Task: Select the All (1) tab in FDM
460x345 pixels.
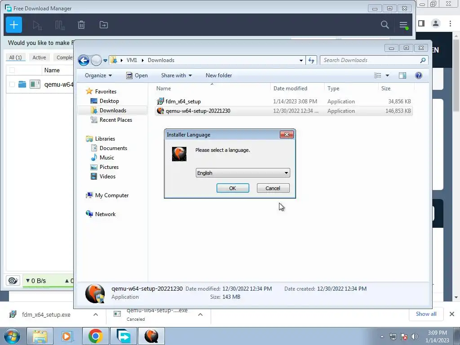Action: pos(16,57)
